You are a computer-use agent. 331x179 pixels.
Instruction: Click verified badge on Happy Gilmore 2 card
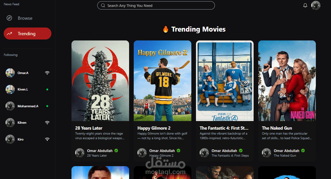[x=179, y=150]
